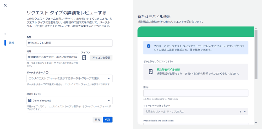Open the マネージャー user picker dropdown arrow
This screenshot has width=262, height=129.
tap(245, 112)
